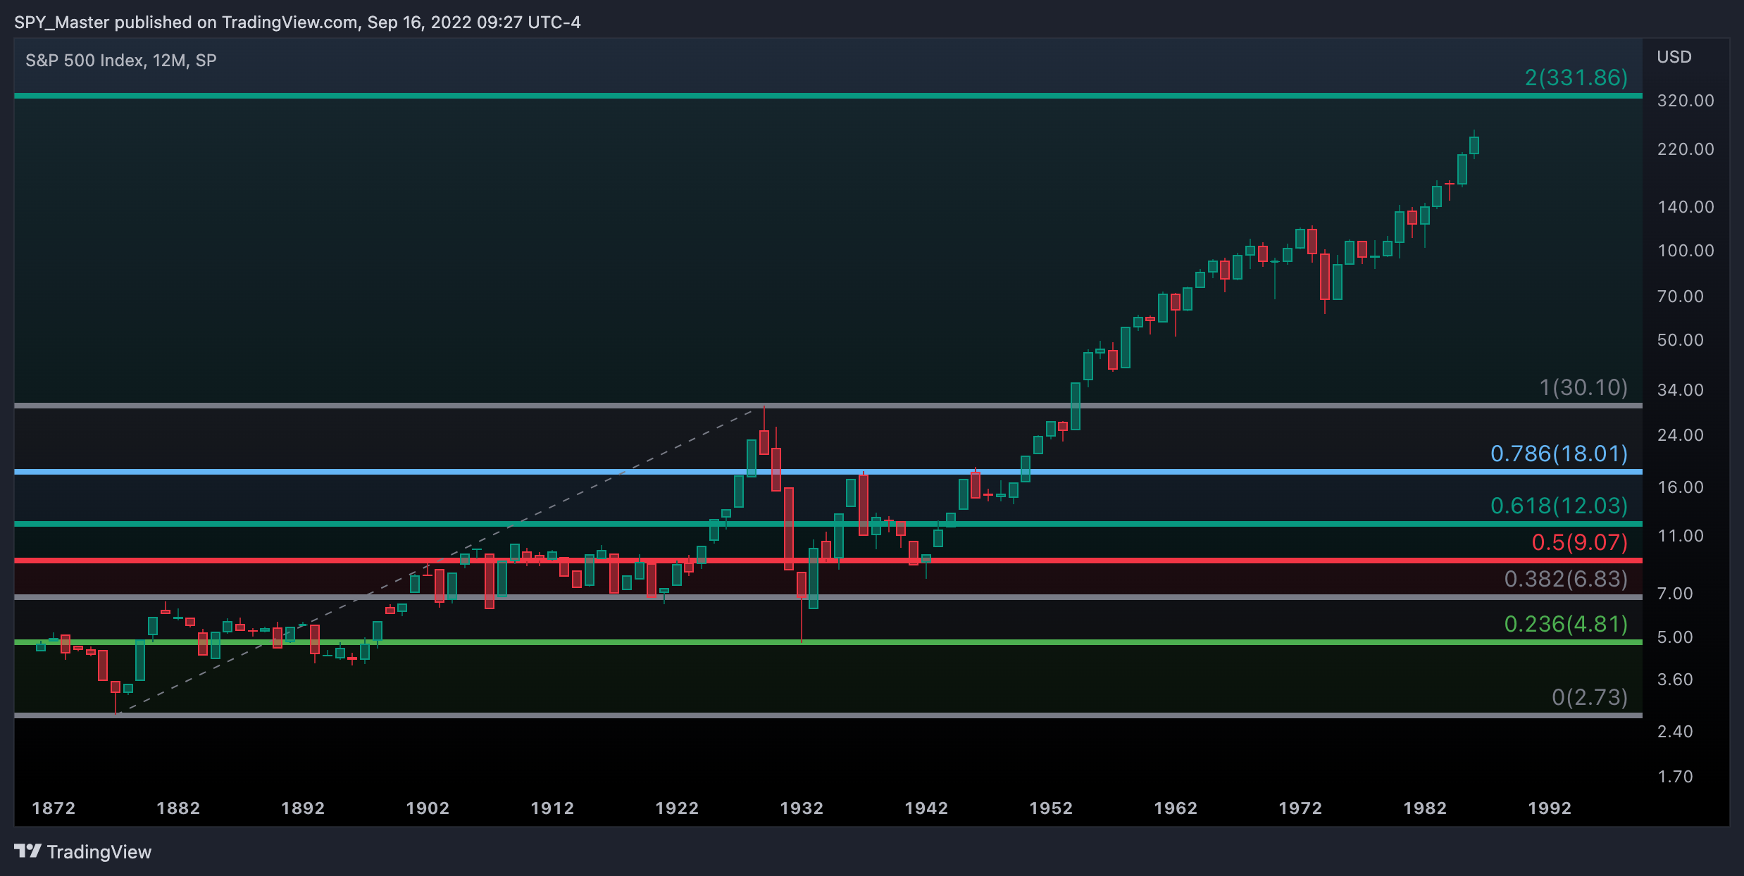Click the last green candle at chart top
The height and width of the screenshot is (876, 1744).
(x=1474, y=145)
